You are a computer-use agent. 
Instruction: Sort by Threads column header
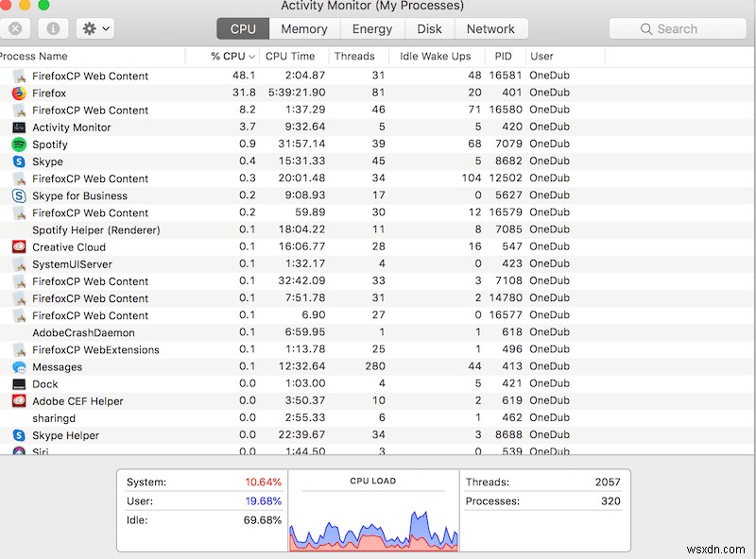(x=359, y=57)
